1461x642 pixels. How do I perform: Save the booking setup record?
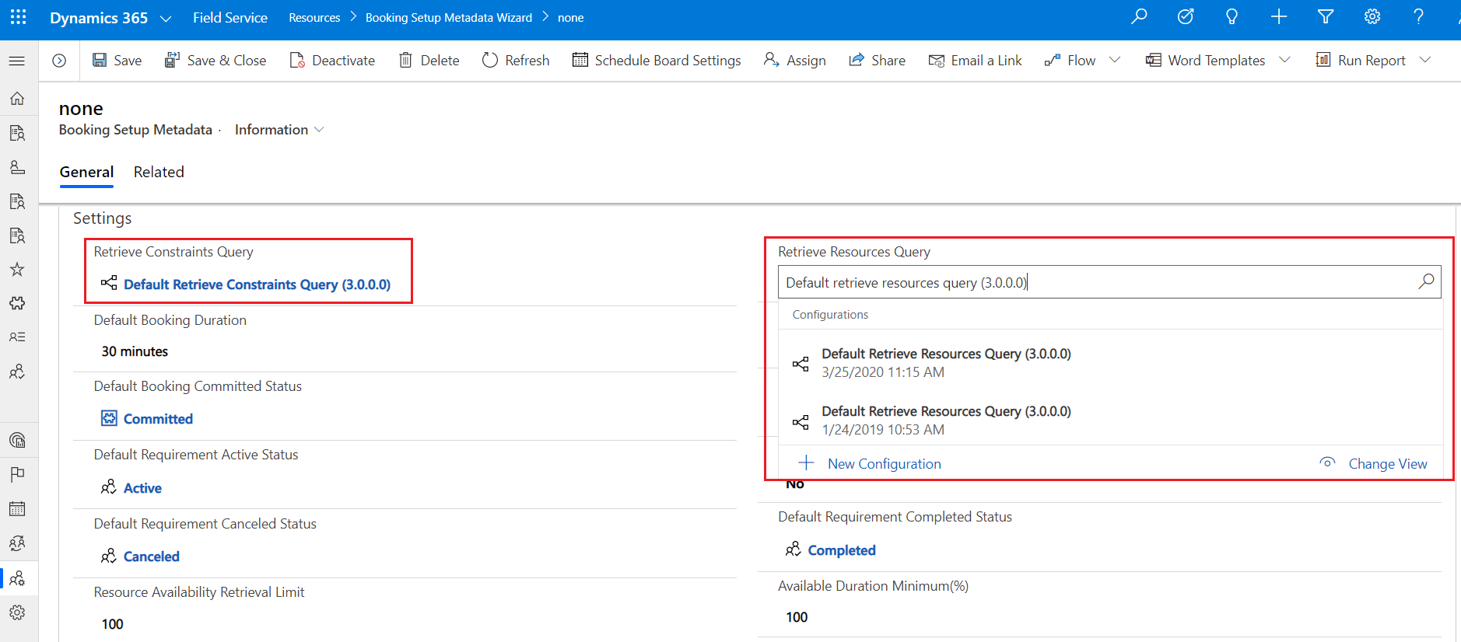pos(117,61)
